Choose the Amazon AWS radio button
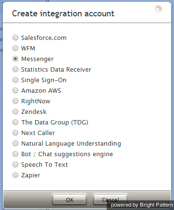This screenshot has height=210, width=174. click(x=15, y=90)
